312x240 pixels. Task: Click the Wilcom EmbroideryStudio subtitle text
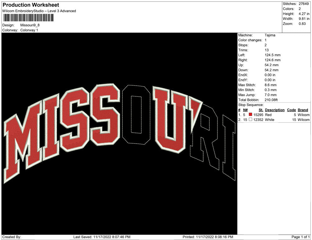click(x=39, y=11)
